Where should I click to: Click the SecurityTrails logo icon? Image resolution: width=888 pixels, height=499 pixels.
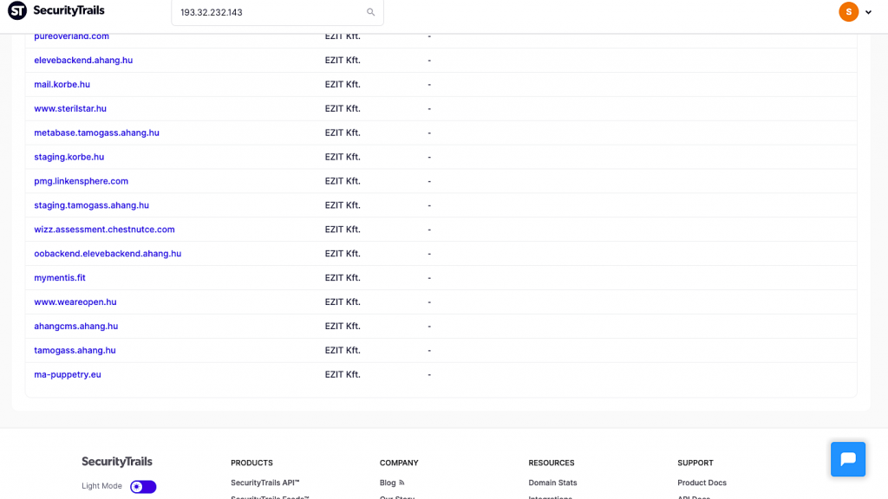click(17, 10)
